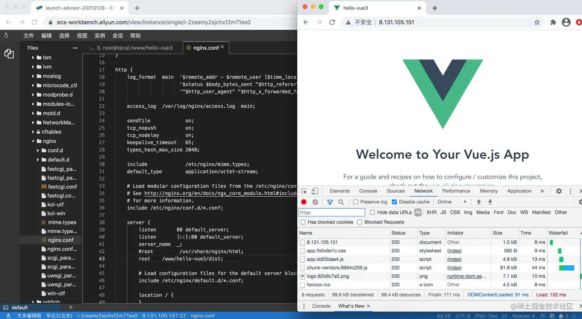Open the runtime-dom.es initiator link
582x319 pixels.
click(467, 276)
